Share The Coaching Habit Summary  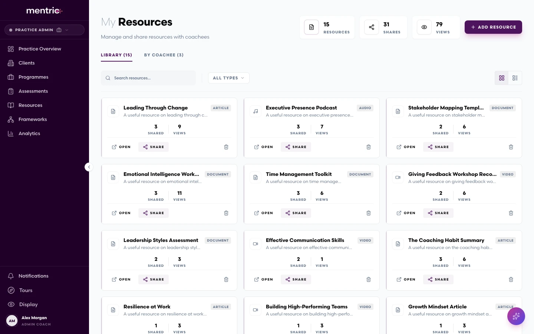[x=438, y=279]
